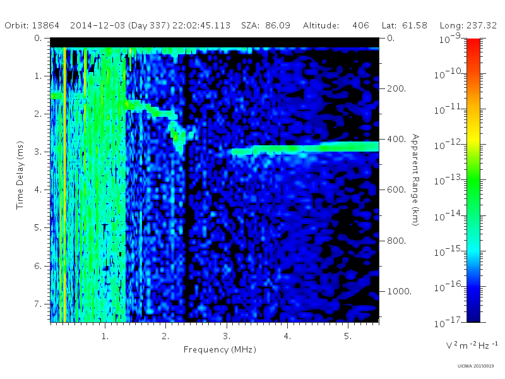Viewport: 505px width, 379px height.
Task: Click the 6. tick on time delay axis
Action: coord(38,266)
